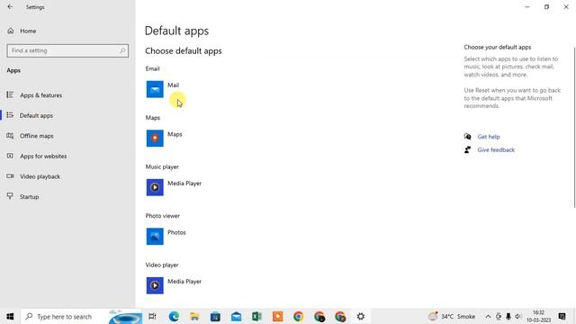This screenshot has width=576, height=324.
Task: Open the first Google Chrome taskbar icon
Action: pos(298,316)
